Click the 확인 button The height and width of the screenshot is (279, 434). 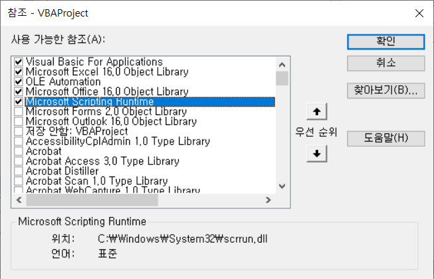(386, 42)
